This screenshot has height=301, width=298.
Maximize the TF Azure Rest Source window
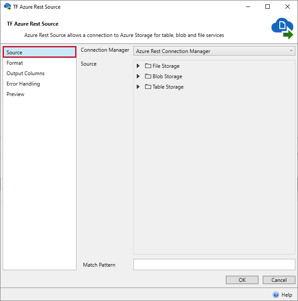(268, 7)
